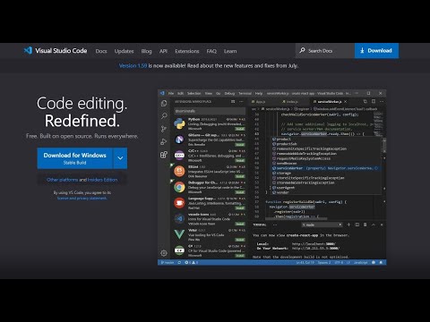This screenshot has width=430, height=322.
Task: Open Extensions icon in the activity bar
Action: (x=164, y=155)
